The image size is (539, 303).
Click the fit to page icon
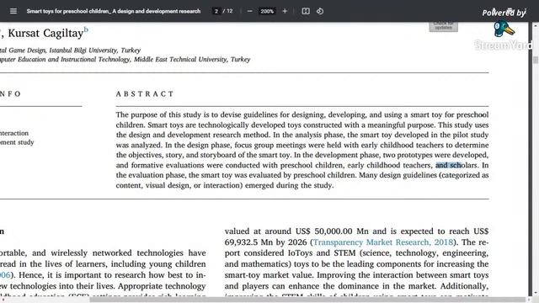pos(306,11)
